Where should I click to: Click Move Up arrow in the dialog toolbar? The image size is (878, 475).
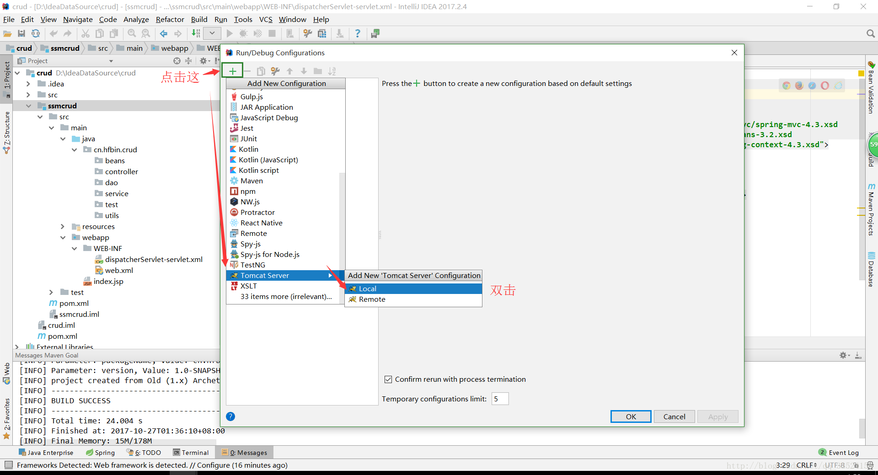pos(289,71)
